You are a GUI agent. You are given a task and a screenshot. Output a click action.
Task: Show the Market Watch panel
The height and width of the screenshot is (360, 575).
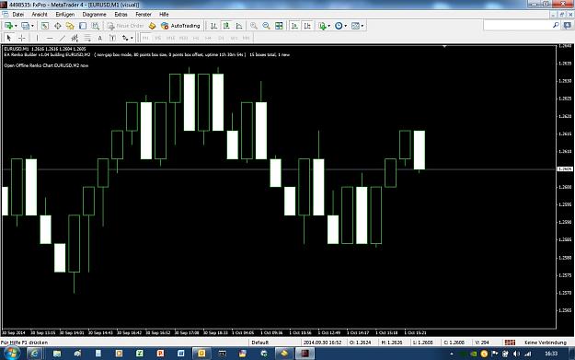pyautogui.click(x=45, y=26)
